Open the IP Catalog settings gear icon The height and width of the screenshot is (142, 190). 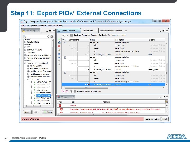tap(52, 36)
